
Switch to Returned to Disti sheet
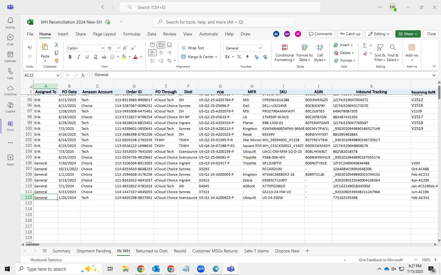coord(152,251)
